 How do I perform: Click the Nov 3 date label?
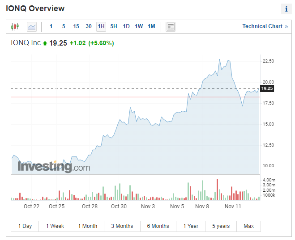(x=148, y=206)
